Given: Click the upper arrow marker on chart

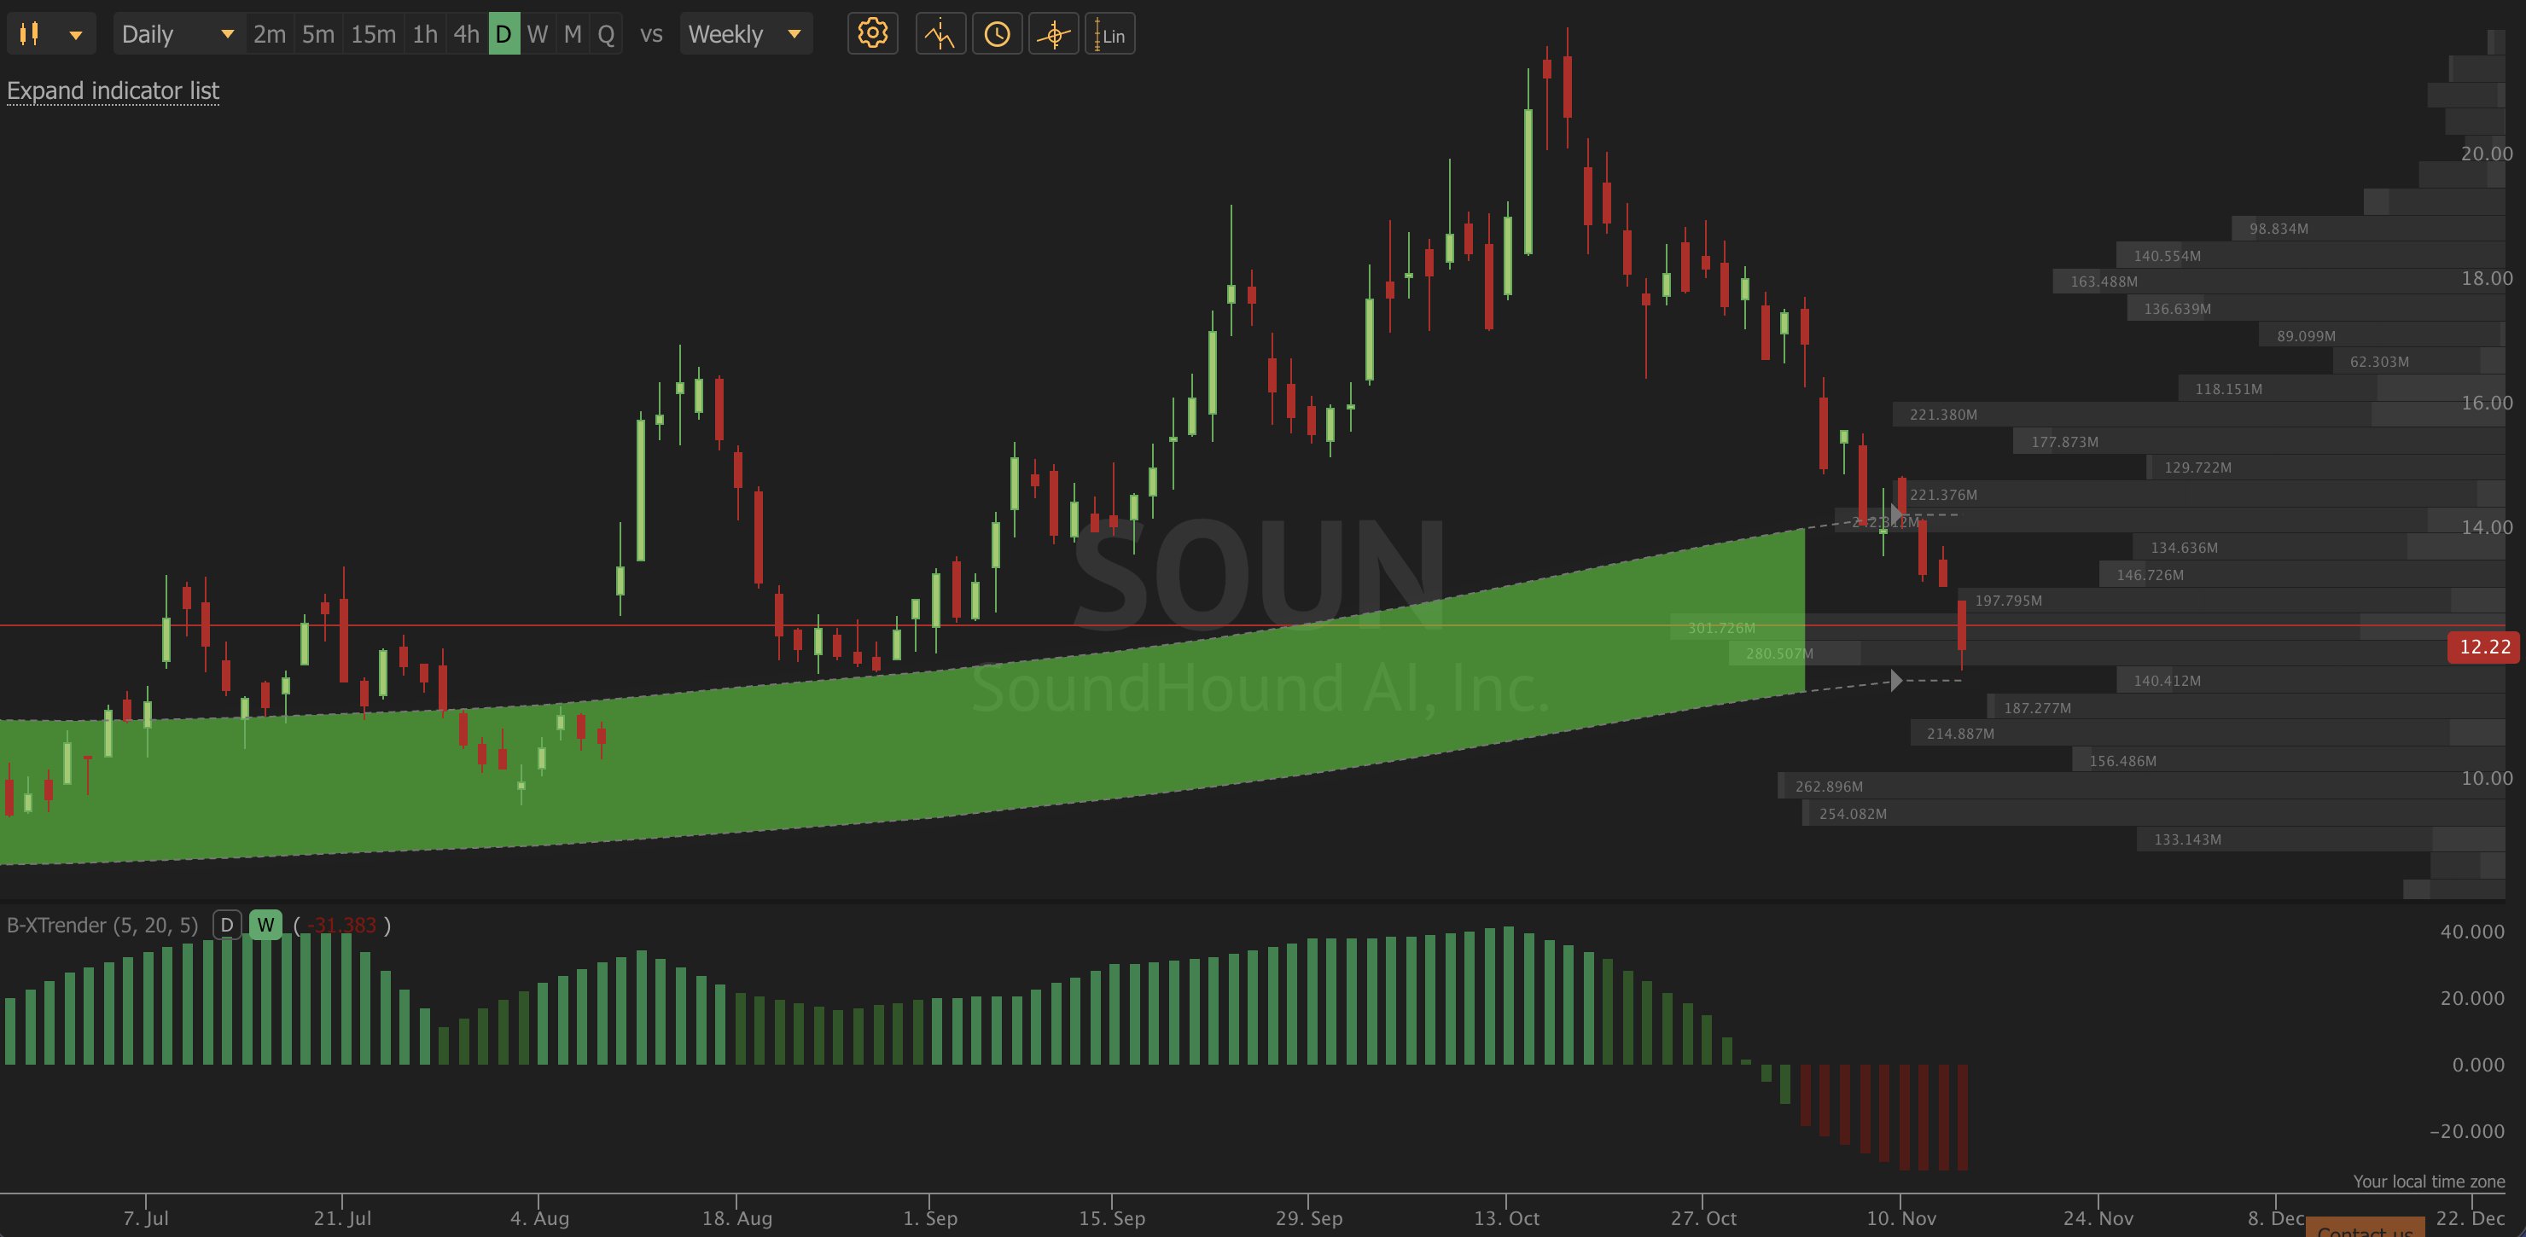Looking at the screenshot, I should 1896,514.
